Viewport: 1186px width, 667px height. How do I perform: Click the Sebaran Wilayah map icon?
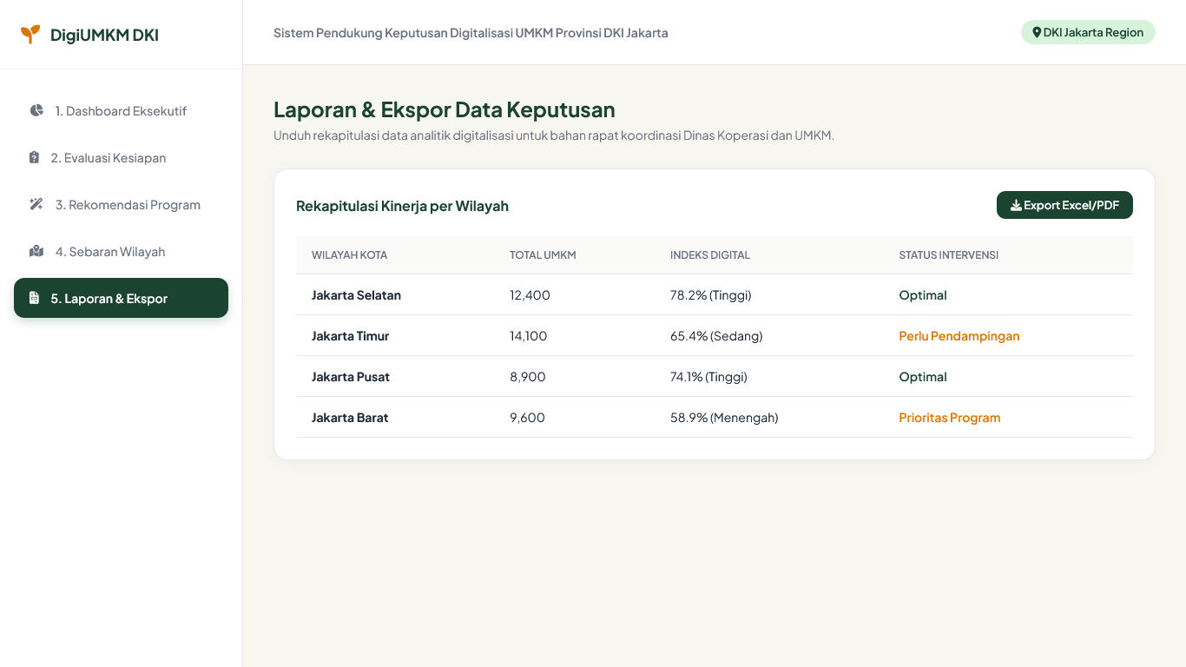[x=36, y=251]
